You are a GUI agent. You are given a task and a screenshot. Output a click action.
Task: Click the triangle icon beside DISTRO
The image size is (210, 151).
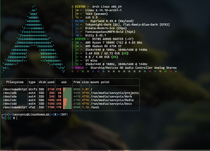[73, 7]
